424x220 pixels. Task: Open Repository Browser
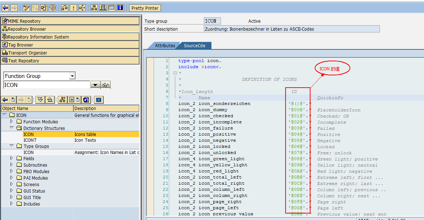(70, 29)
